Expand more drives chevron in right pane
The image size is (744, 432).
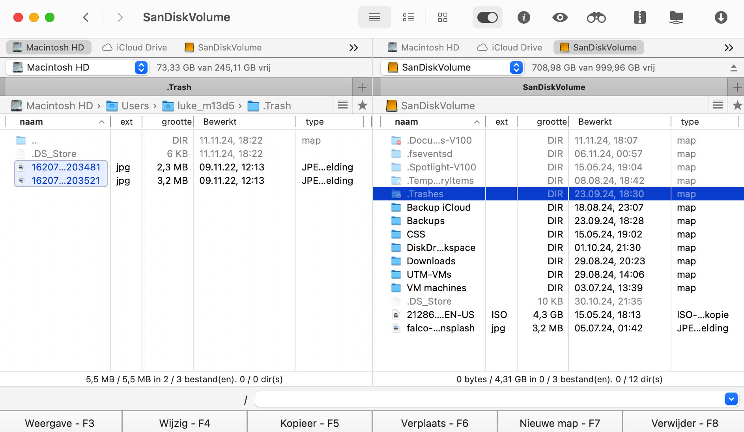coord(729,48)
